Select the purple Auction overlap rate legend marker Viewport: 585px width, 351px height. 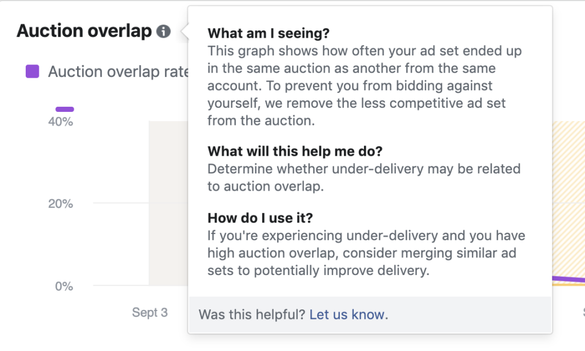(33, 71)
